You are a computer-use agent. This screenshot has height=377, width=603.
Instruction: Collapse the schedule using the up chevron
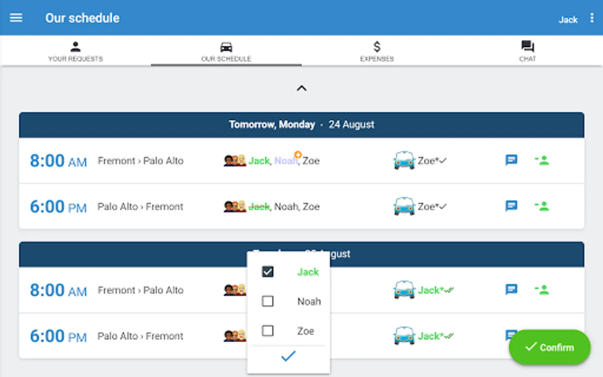[x=301, y=88]
